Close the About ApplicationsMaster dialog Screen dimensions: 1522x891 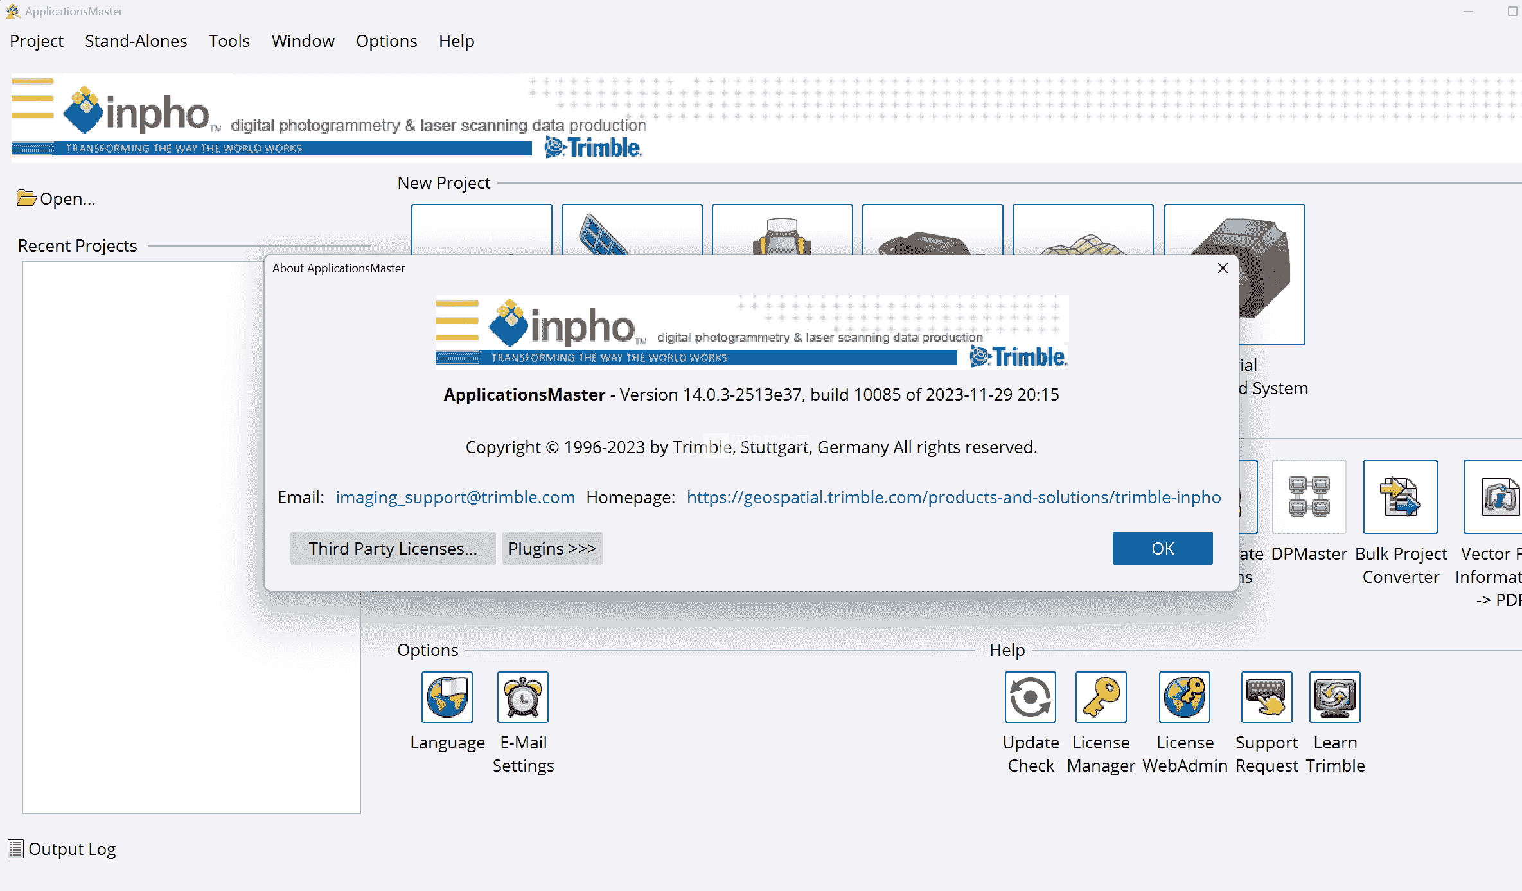click(x=1223, y=268)
